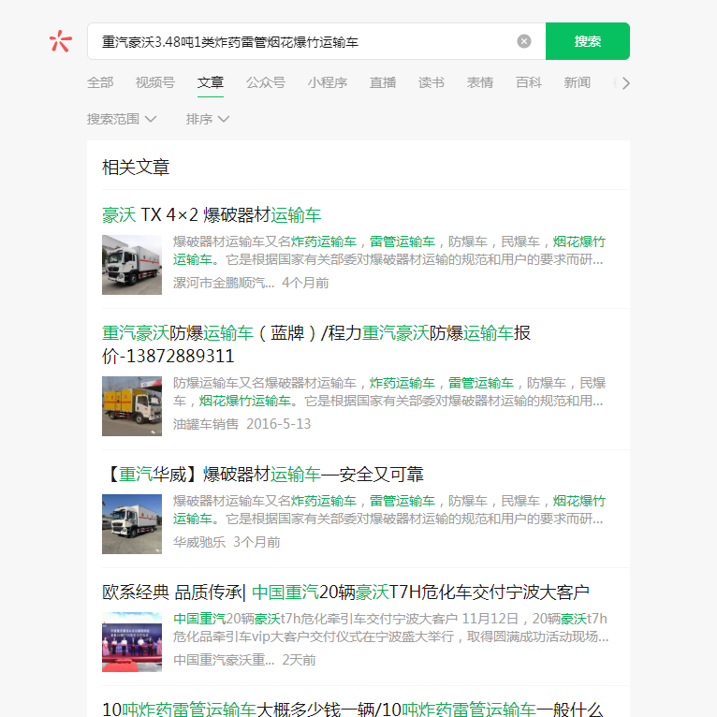Switch to the 公众号 tab
The height and width of the screenshot is (717, 717).
266,82
